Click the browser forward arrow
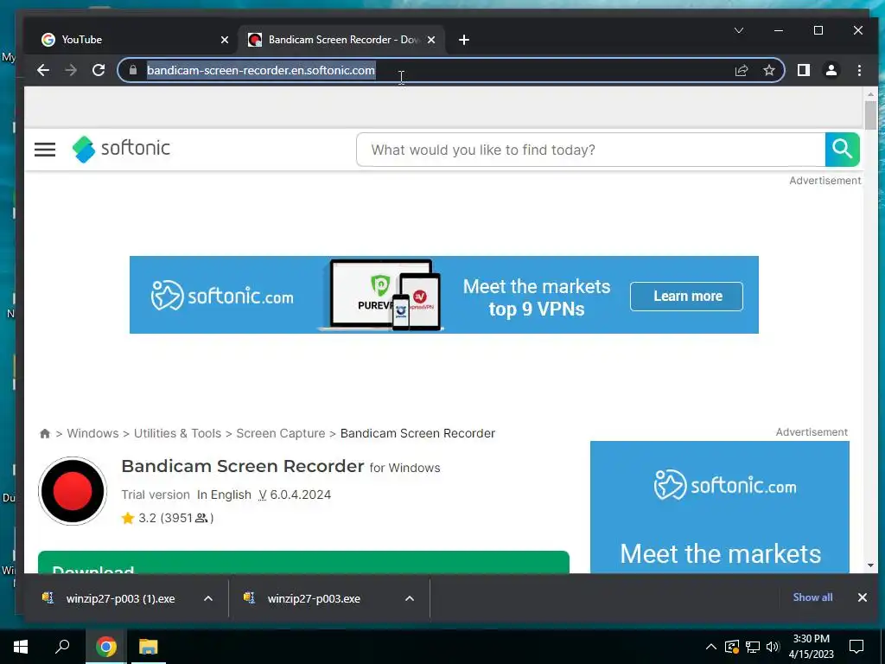 click(x=71, y=70)
